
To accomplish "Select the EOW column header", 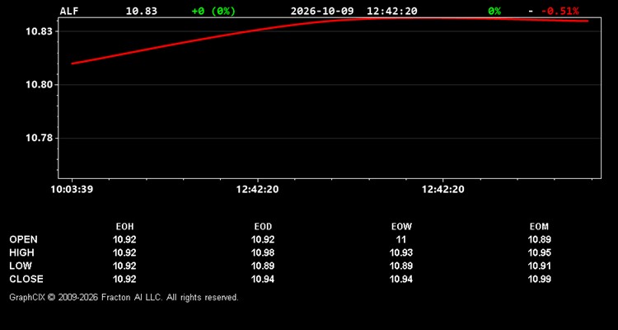I will tap(401, 227).
